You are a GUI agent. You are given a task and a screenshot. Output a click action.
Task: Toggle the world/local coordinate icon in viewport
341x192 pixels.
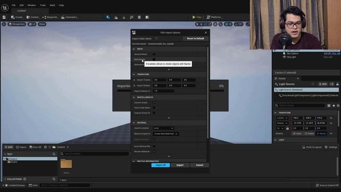(215, 24)
